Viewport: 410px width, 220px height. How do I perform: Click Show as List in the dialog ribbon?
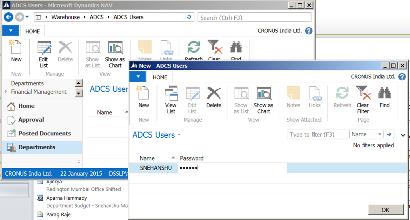(x=241, y=100)
